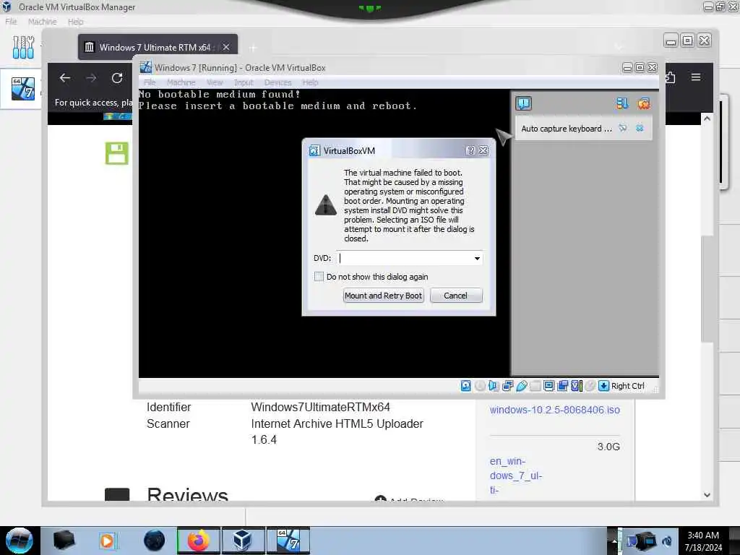This screenshot has height=555, width=740.
Task: Go forward in the Firefox browser
Action: pyautogui.click(x=91, y=78)
